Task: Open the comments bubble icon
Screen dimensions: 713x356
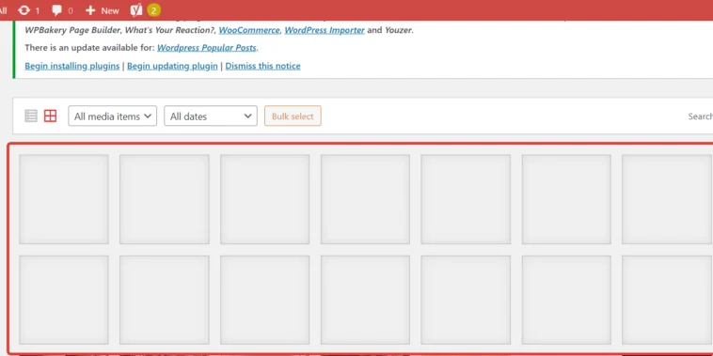Action: (56, 10)
